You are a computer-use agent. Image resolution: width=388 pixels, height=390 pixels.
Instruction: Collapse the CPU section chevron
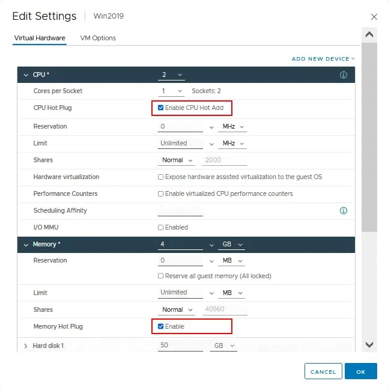tap(26, 75)
